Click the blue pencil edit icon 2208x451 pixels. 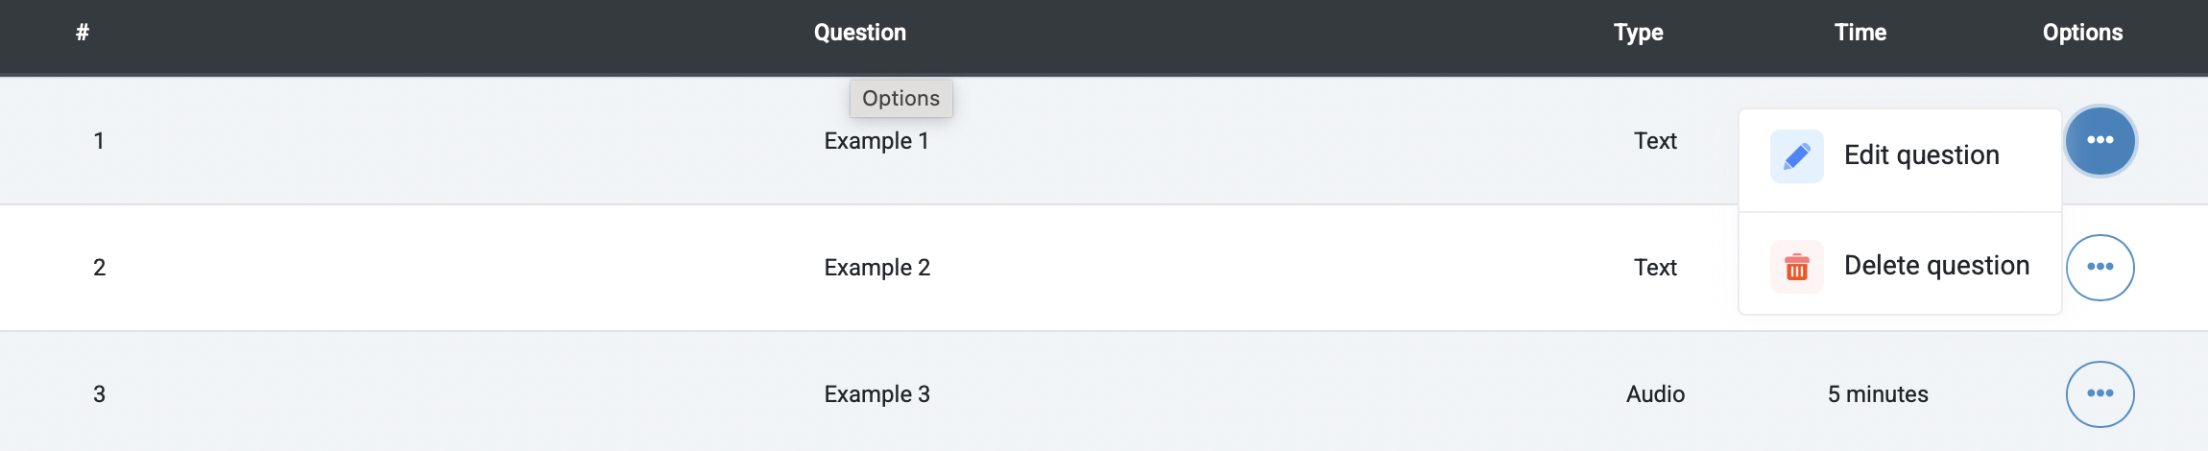[1796, 156]
